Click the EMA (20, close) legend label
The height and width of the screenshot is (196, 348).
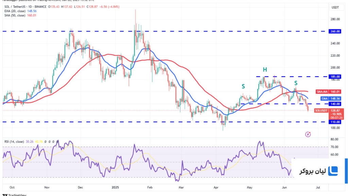[15, 11]
